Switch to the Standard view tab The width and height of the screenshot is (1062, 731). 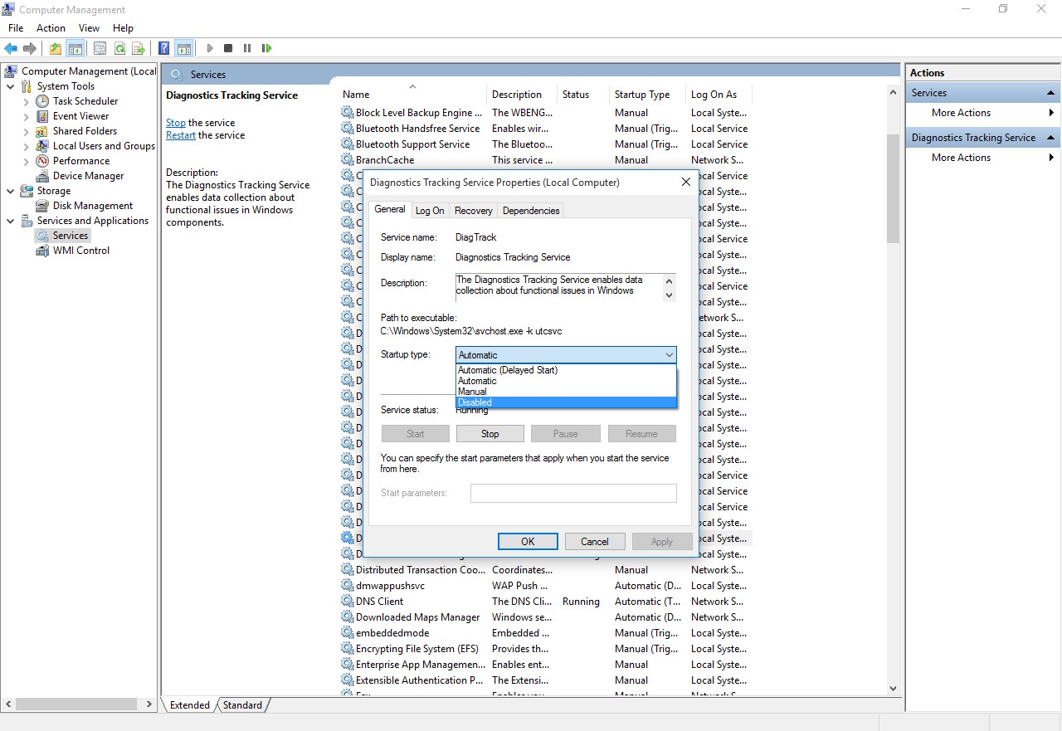[x=242, y=705]
